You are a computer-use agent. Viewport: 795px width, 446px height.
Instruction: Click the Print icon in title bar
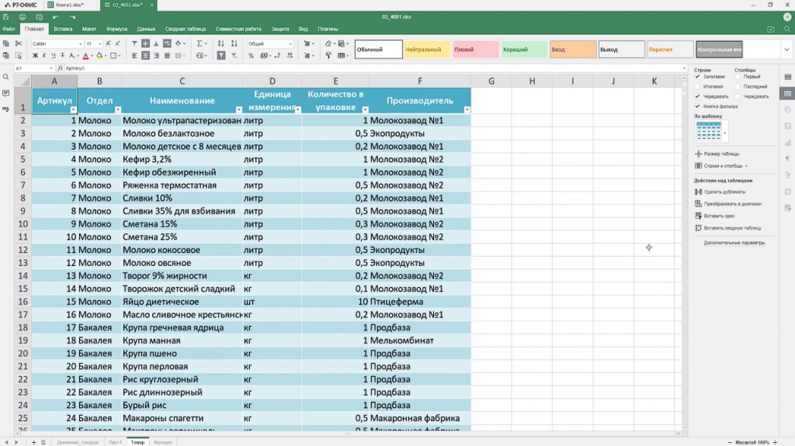(x=23, y=17)
